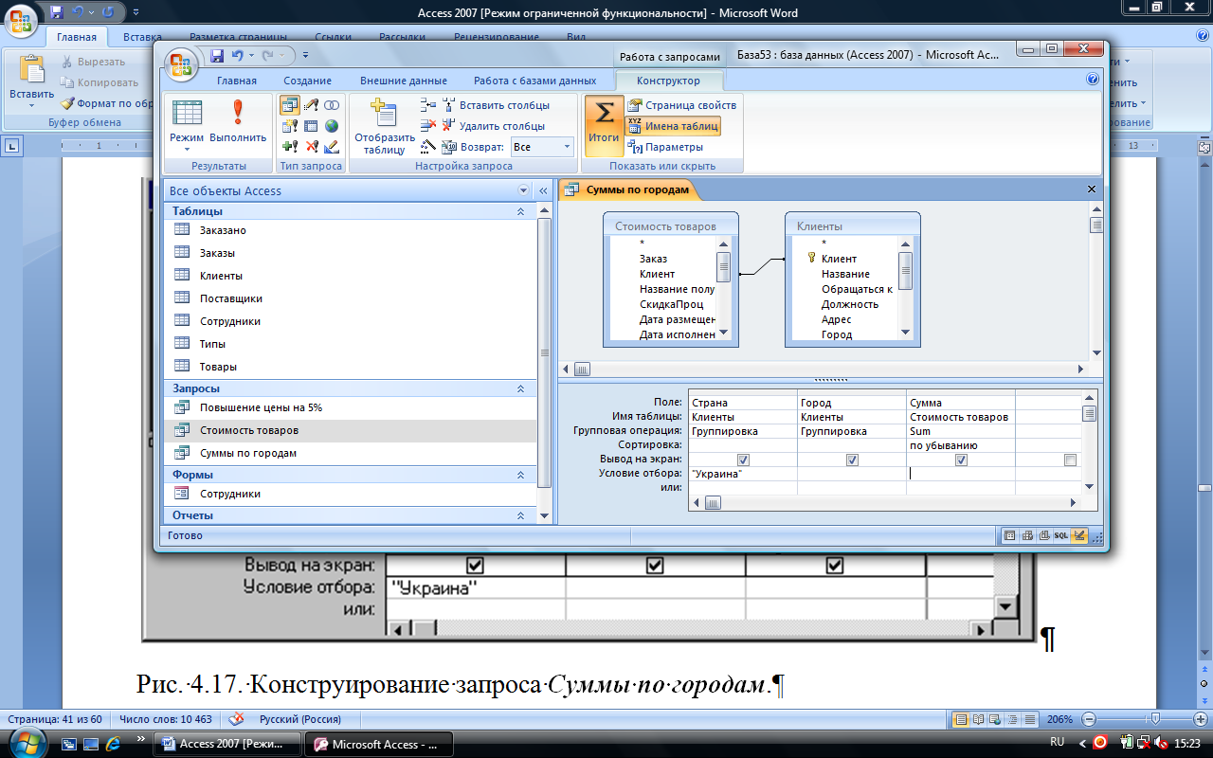This screenshot has width=1213, height=758.
Task: Click the Access Office button
Action: coord(182,65)
